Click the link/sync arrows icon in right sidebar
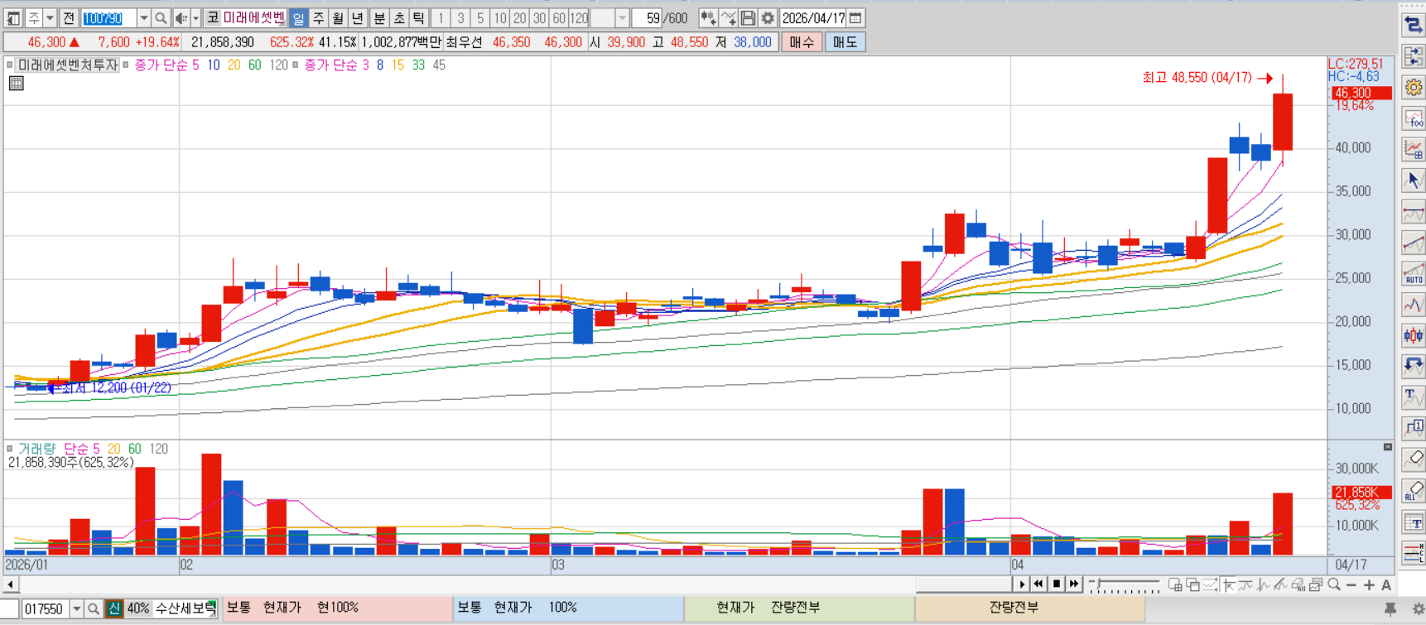 tap(1413, 26)
